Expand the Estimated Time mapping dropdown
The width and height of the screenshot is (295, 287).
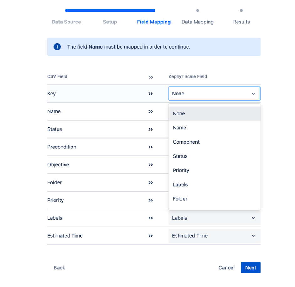pyautogui.click(x=214, y=236)
